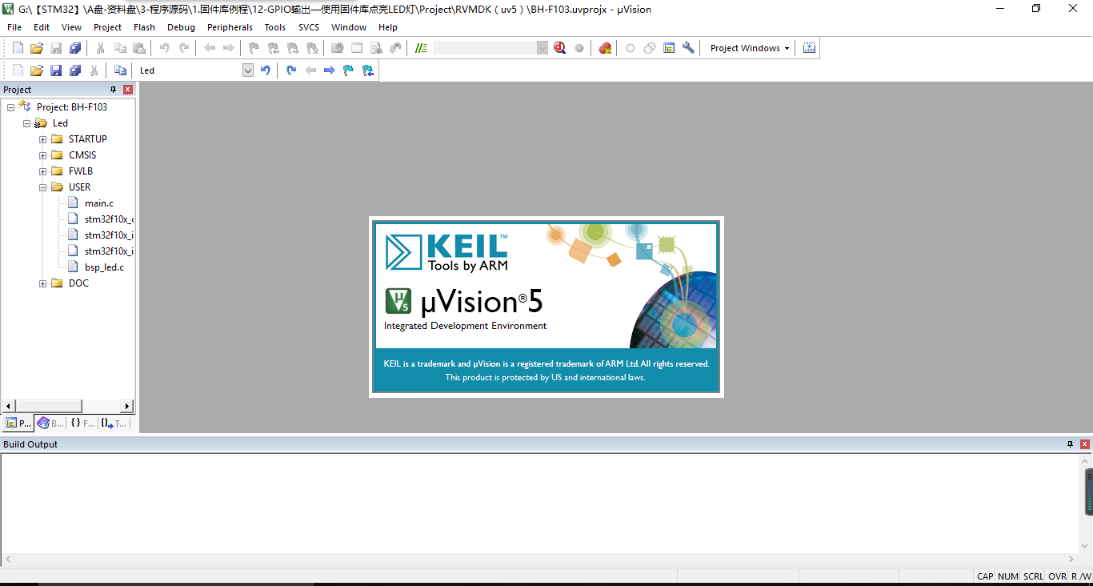
Task: Open the Led target selection dropdown
Action: (247, 70)
